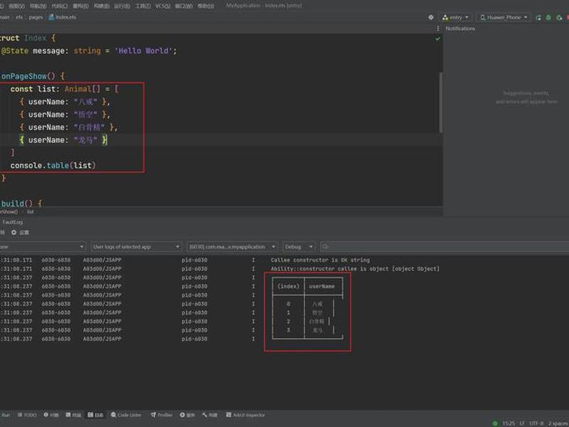Click the problems tool tab next to TODO
The width and height of the screenshot is (569, 427).
(x=51, y=415)
